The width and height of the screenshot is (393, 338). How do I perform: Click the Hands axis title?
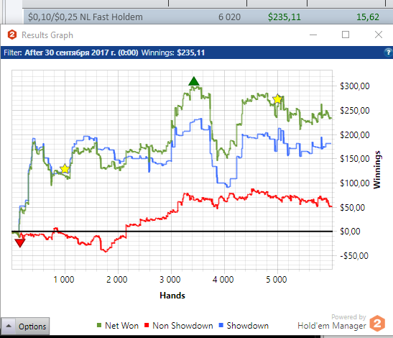tap(172, 296)
